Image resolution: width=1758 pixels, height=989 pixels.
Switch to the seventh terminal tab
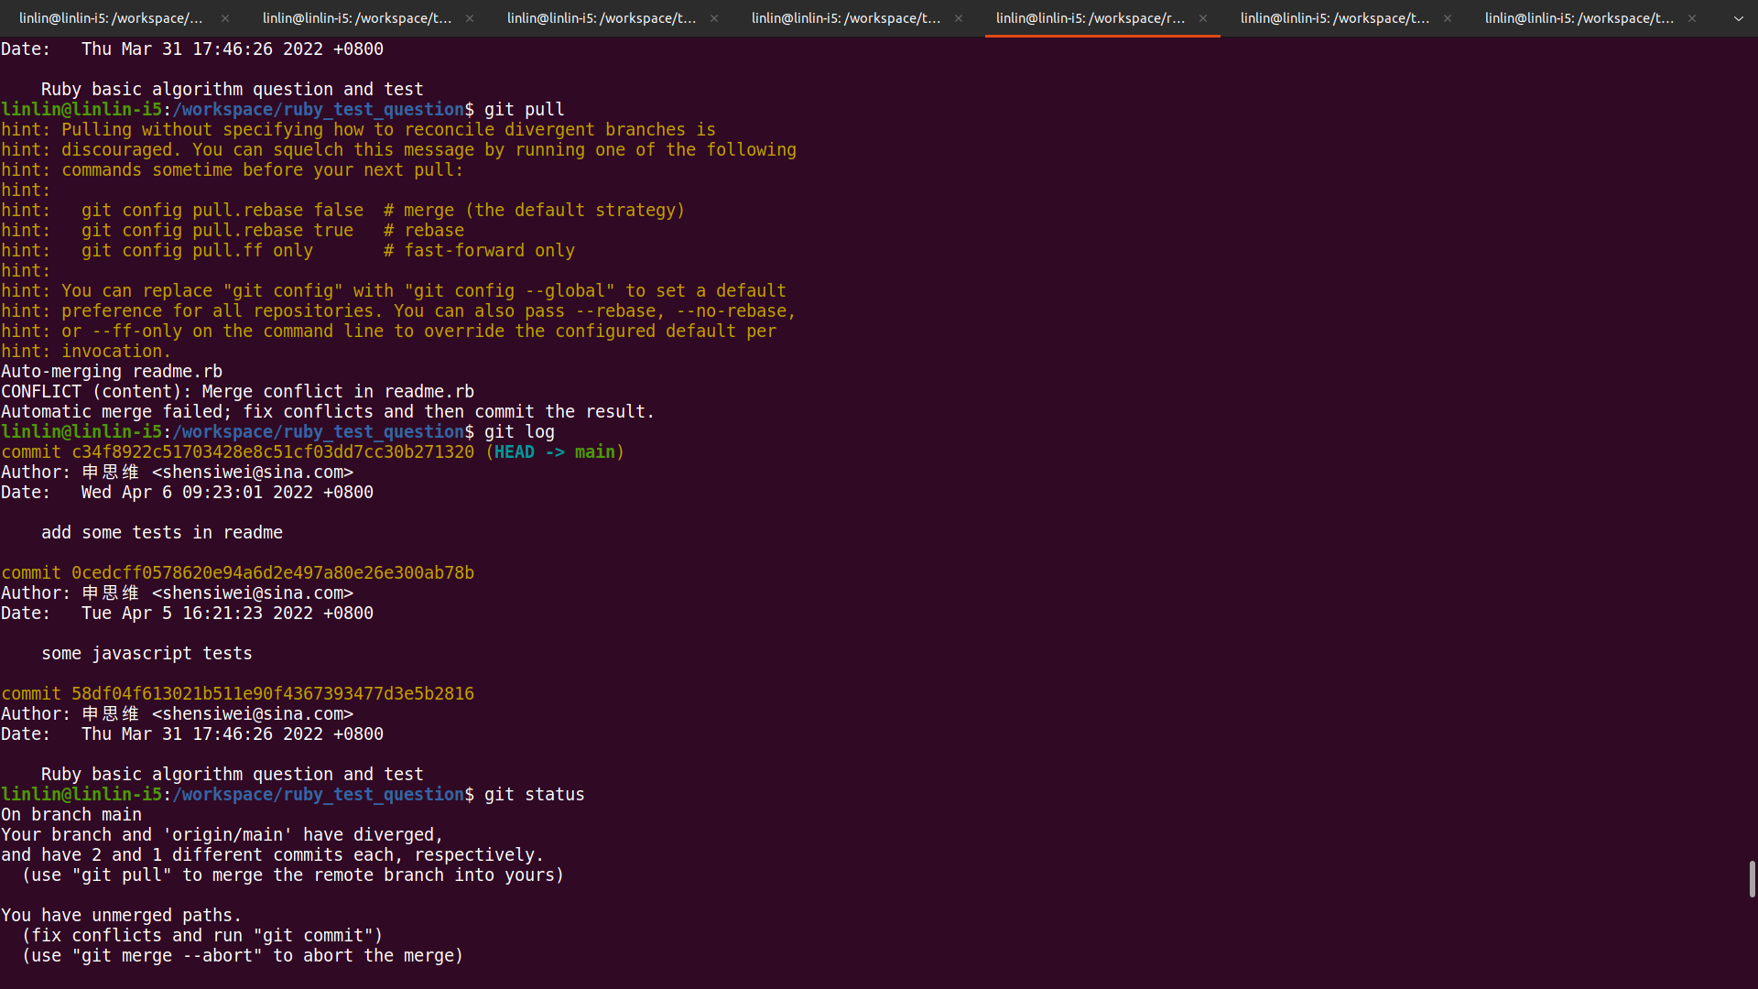1579,18
